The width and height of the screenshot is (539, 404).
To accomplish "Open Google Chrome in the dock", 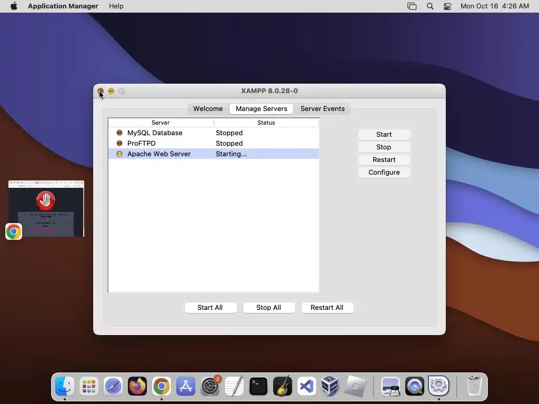I will click(162, 386).
